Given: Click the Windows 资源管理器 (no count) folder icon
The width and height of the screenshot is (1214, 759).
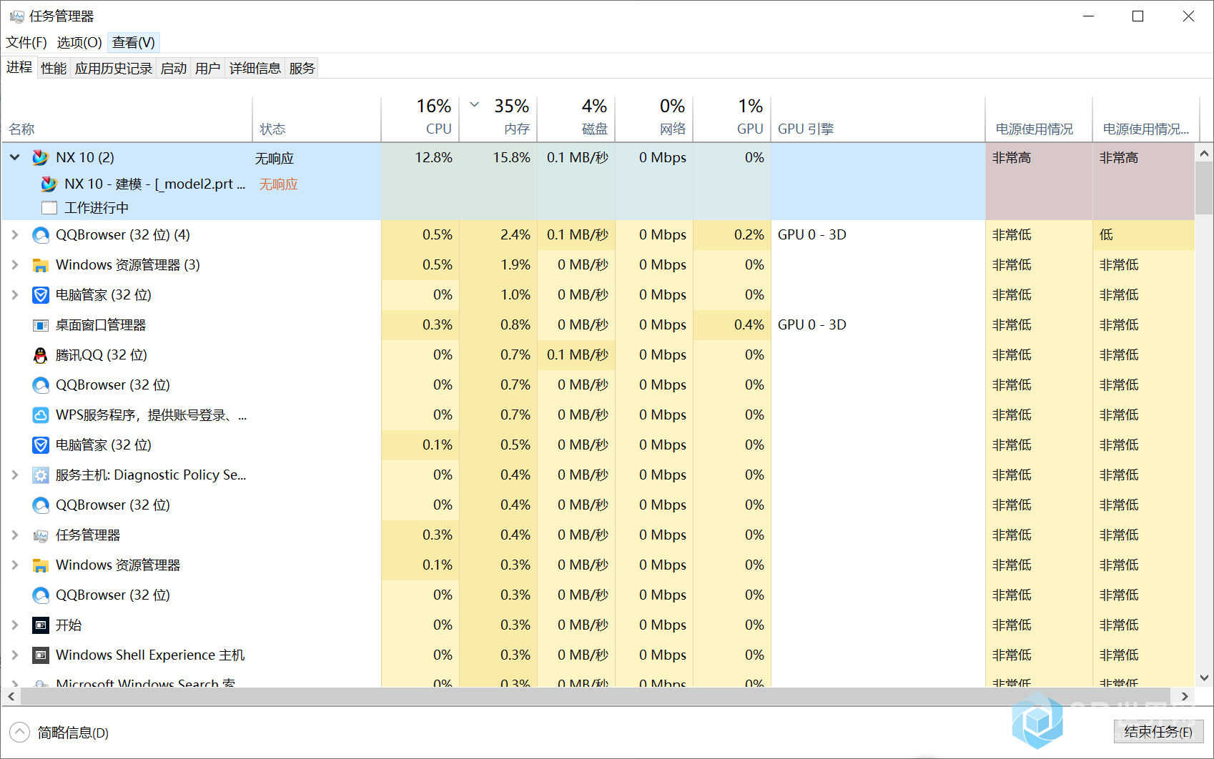Looking at the screenshot, I should pos(41,565).
